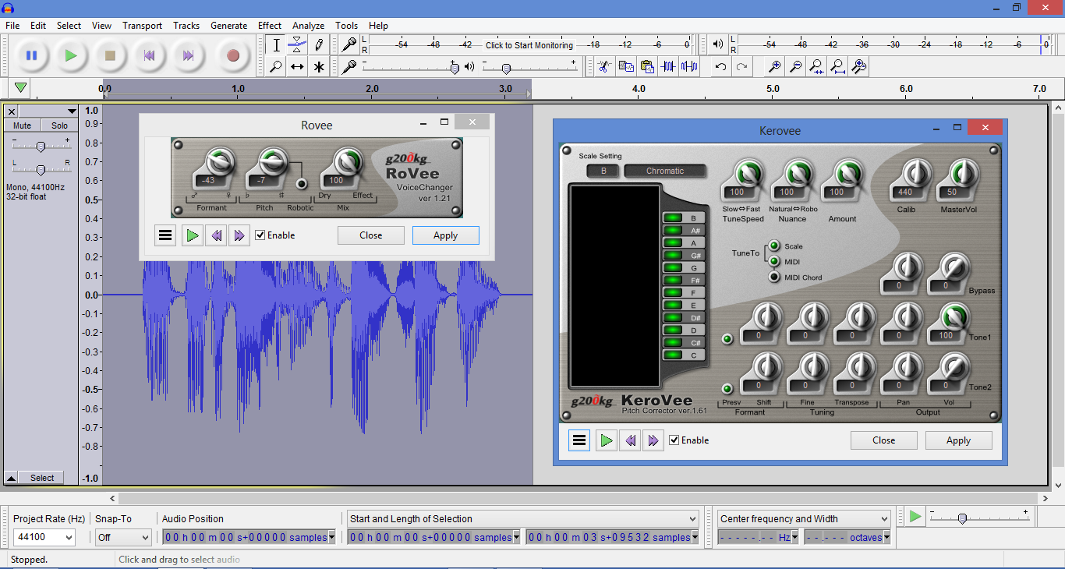Start preview playback in Rovee window
1065x569 pixels.
(x=192, y=235)
